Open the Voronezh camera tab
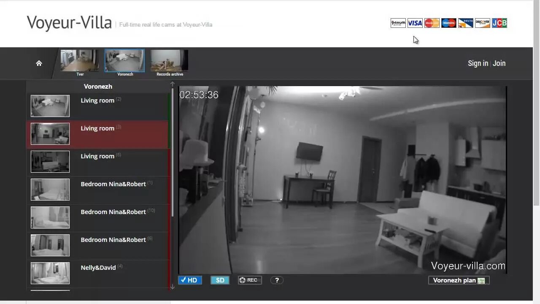 pos(125,63)
